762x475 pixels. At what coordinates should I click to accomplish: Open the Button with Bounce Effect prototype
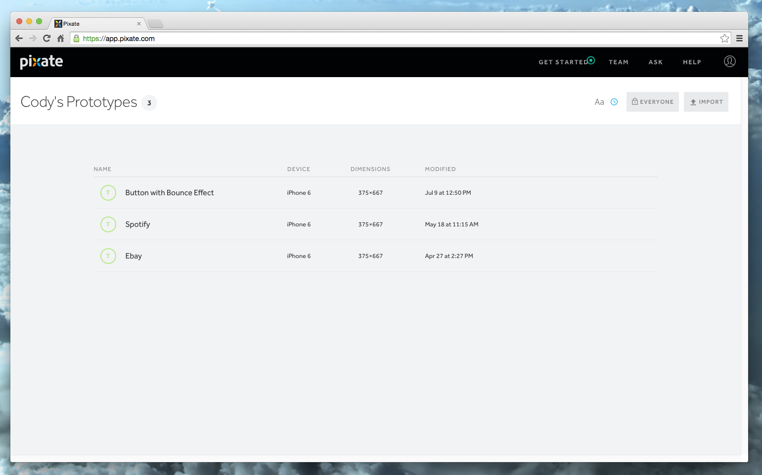(169, 193)
